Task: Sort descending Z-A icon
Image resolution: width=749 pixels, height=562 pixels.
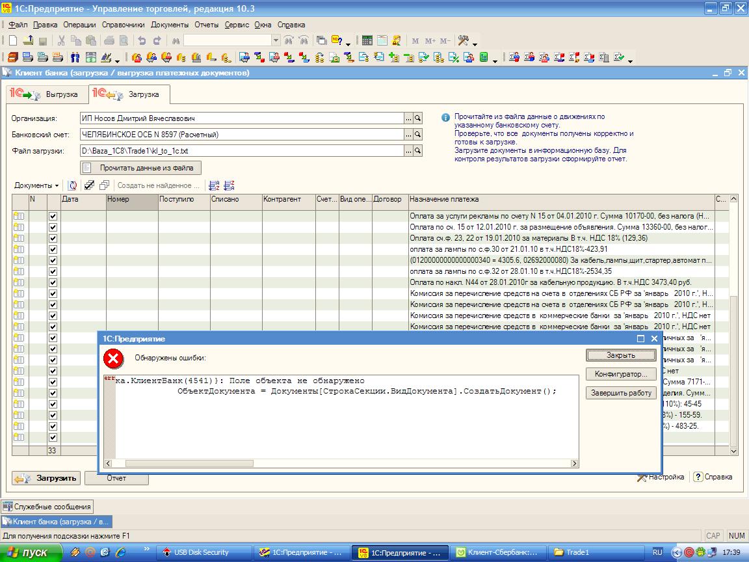Action: point(230,185)
